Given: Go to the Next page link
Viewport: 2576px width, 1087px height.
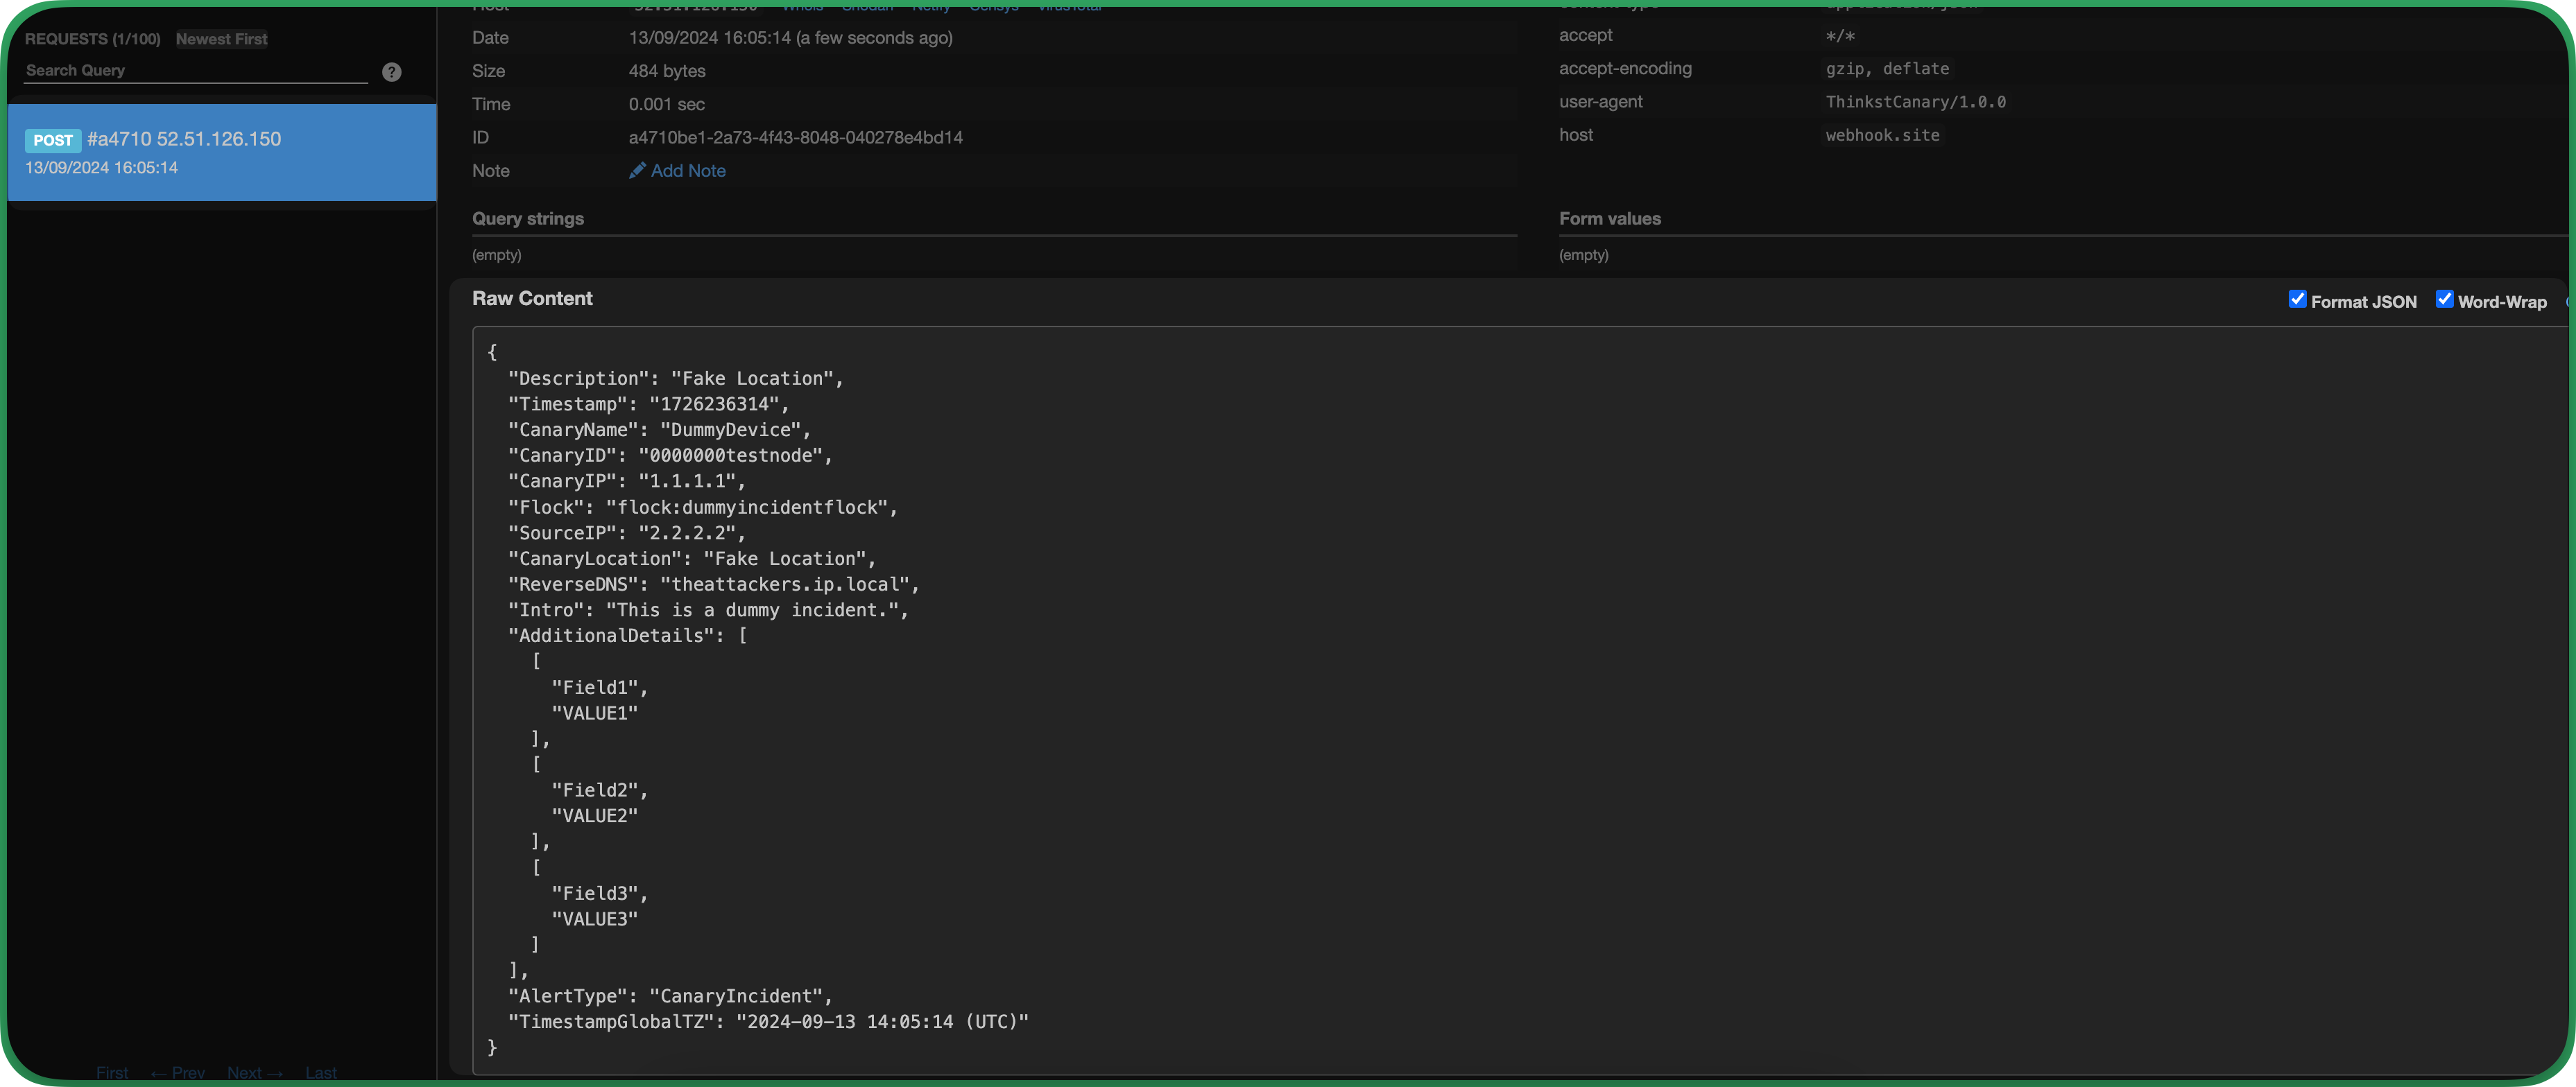Looking at the screenshot, I should 255,1073.
